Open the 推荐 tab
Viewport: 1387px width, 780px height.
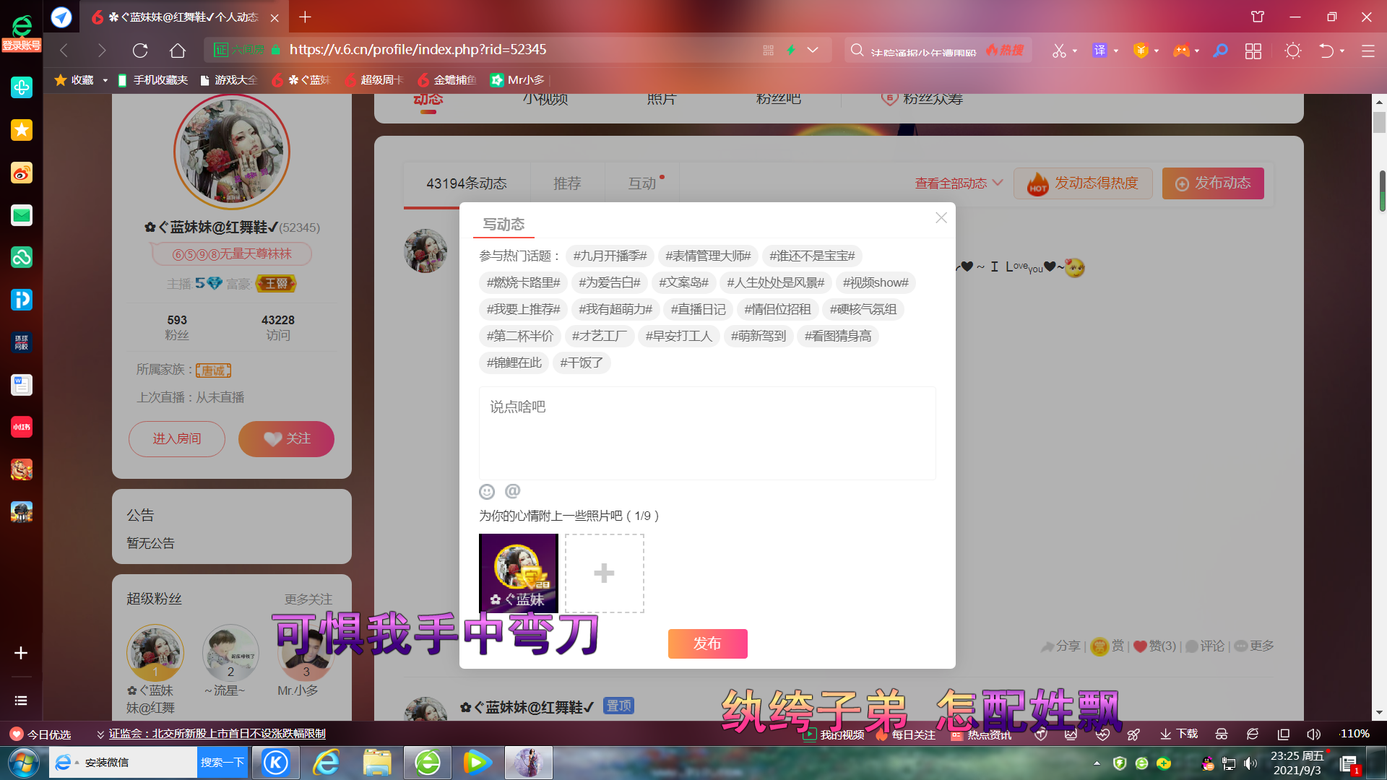[567, 183]
